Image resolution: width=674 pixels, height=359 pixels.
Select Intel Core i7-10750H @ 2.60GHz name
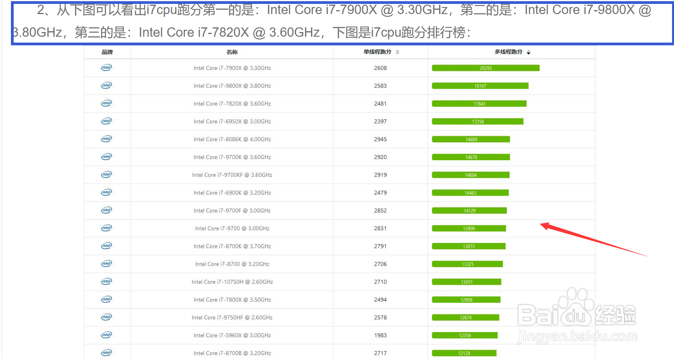point(232,282)
